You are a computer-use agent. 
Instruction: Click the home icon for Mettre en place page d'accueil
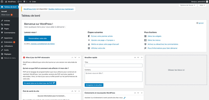point(89,44)
